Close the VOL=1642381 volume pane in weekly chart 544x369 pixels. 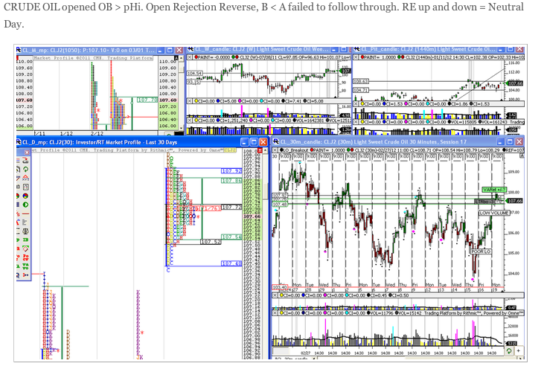point(190,121)
